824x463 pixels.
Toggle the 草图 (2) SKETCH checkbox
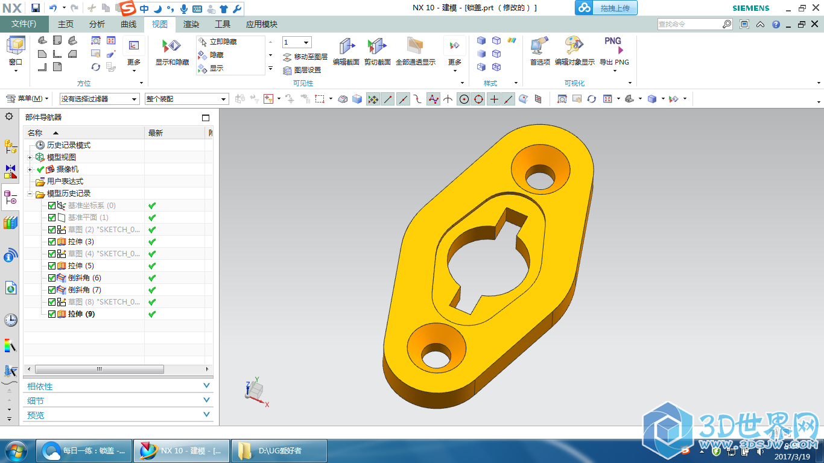pyautogui.click(x=51, y=230)
